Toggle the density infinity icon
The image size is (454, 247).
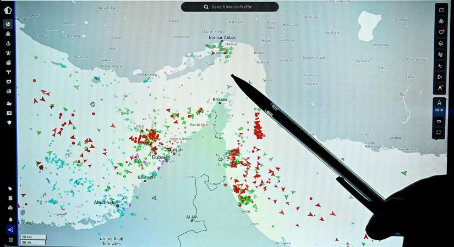coord(439,121)
